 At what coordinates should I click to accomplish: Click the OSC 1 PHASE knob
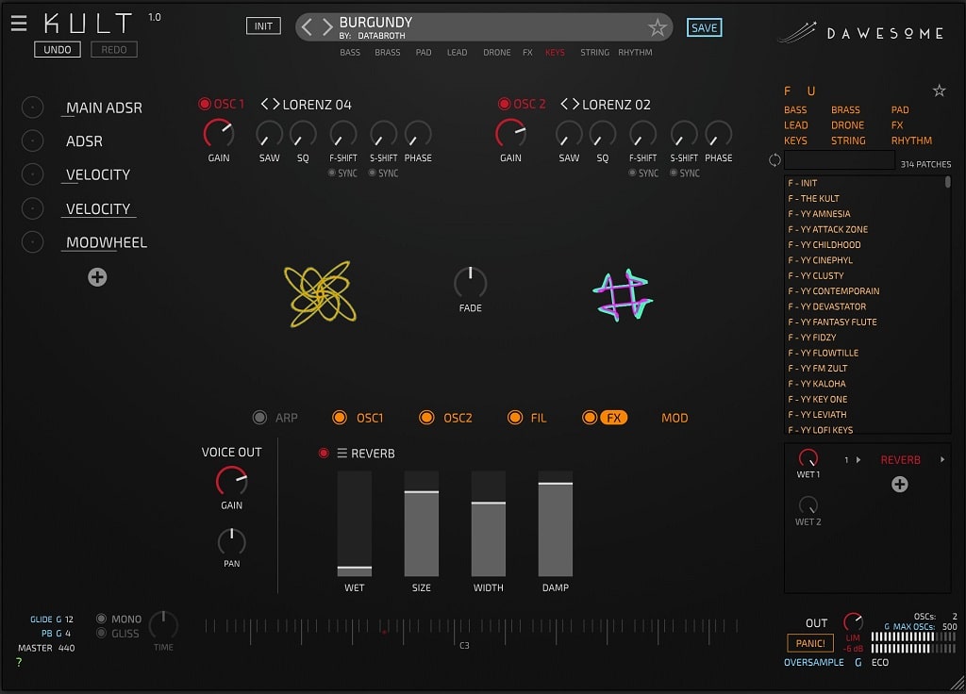click(418, 134)
